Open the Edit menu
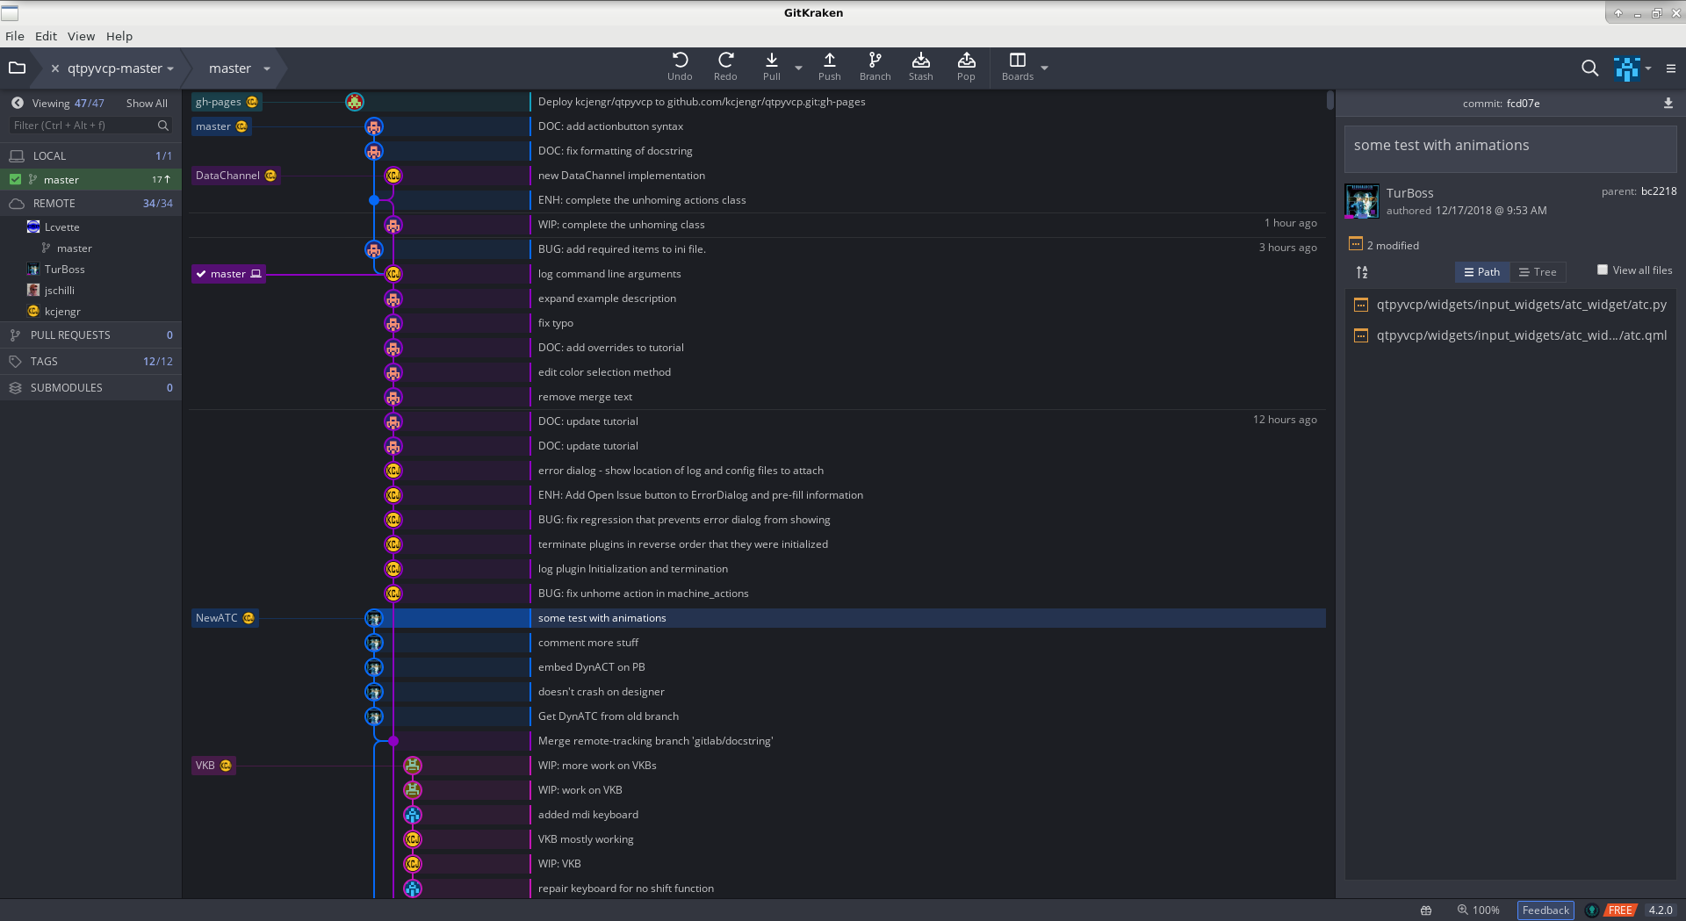 tap(46, 36)
